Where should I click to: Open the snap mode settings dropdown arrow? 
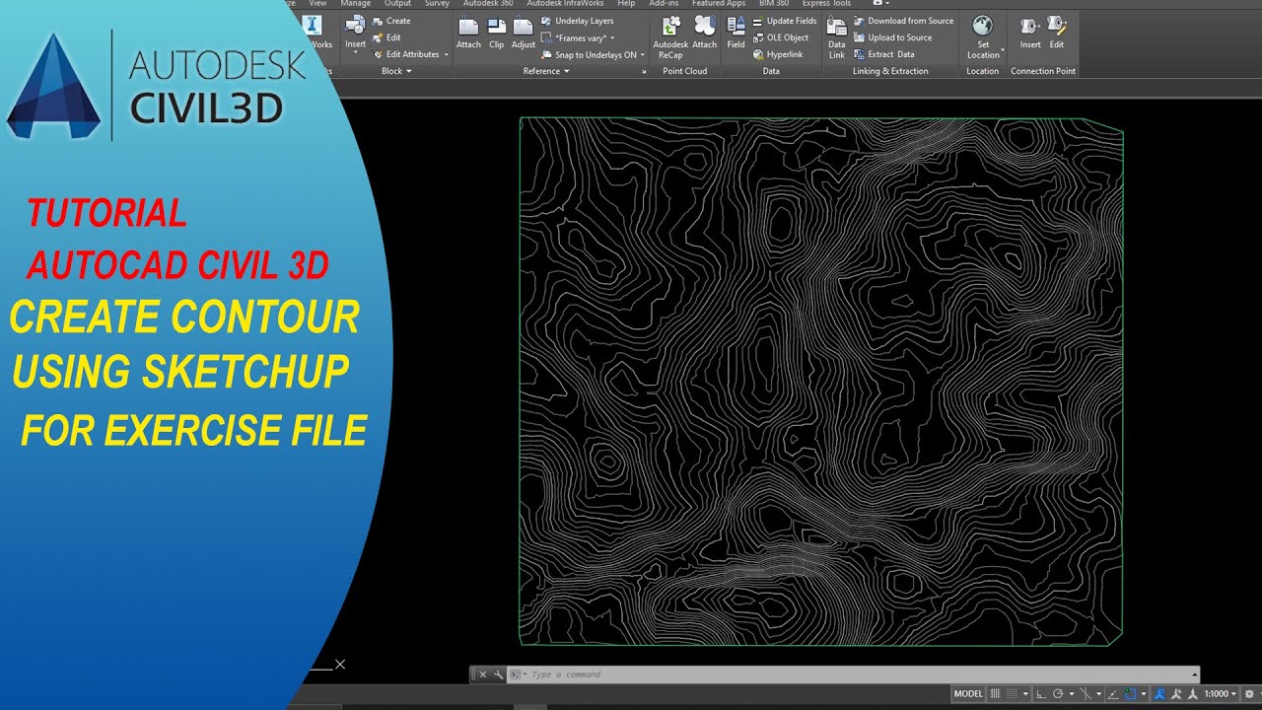click(1025, 693)
